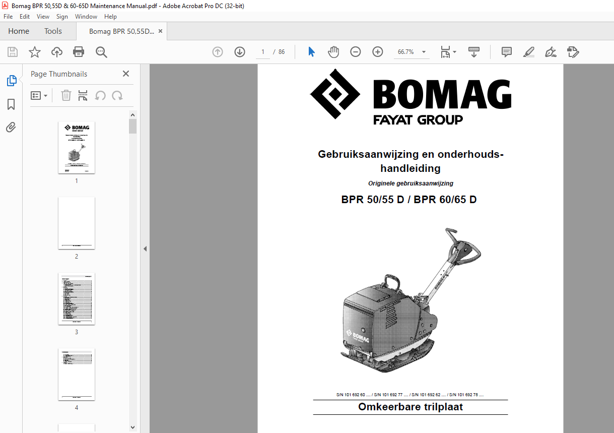Switch to the Tools tab
Screen dimensions: 614x433
pos(53,31)
